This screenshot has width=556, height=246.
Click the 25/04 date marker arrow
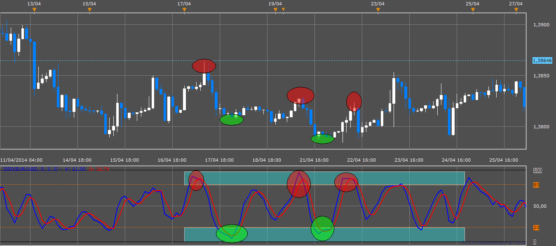pyautogui.click(x=473, y=10)
